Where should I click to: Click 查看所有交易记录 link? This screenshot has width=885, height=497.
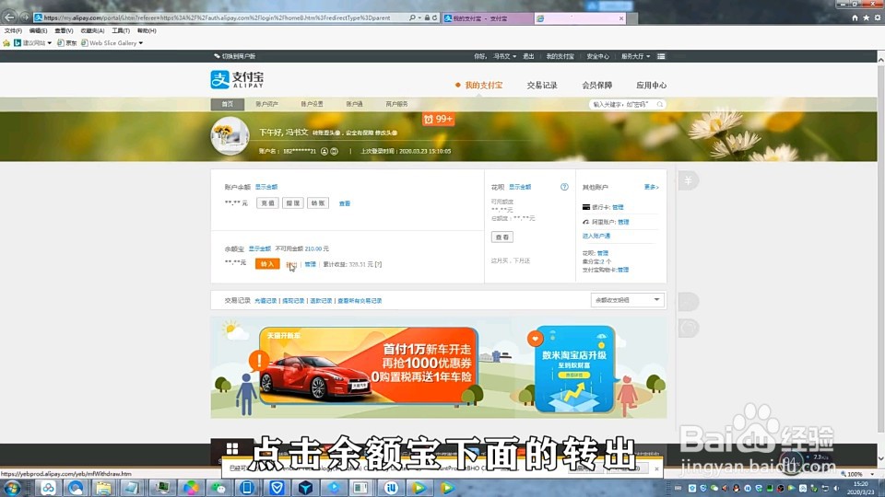[360, 301]
